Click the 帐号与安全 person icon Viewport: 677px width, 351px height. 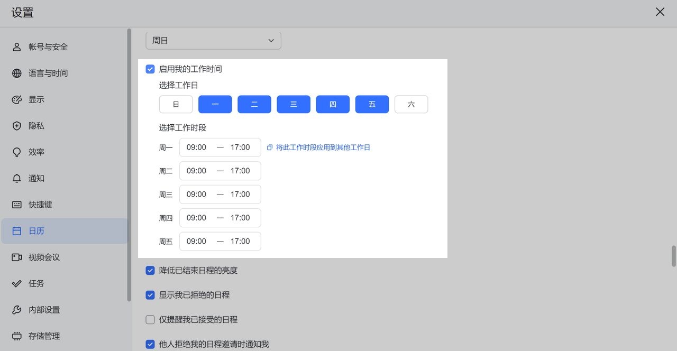[17, 47]
